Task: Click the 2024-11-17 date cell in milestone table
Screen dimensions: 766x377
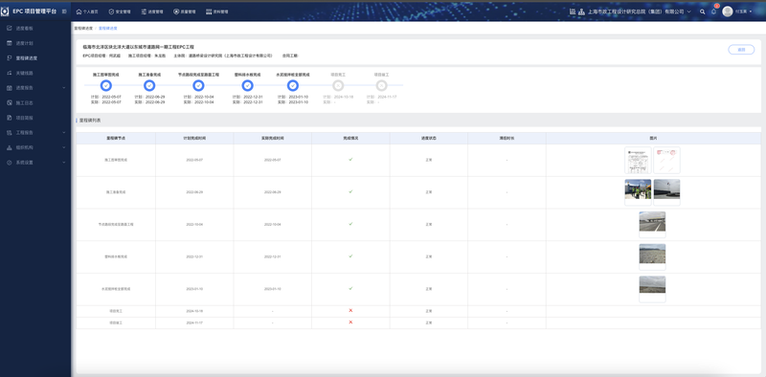Action: tap(194, 322)
